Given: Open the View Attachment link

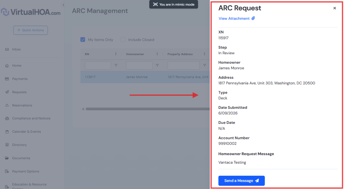Looking at the screenshot, I should pos(234,19).
